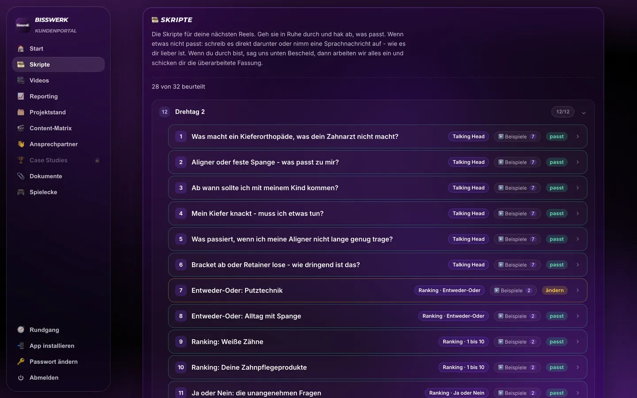Click the house icon beside Start
This screenshot has height=398, width=637.
(x=21, y=49)
